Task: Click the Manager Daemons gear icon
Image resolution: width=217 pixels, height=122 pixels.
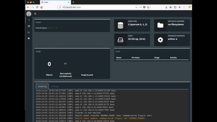Action: [x=160, y=40]
